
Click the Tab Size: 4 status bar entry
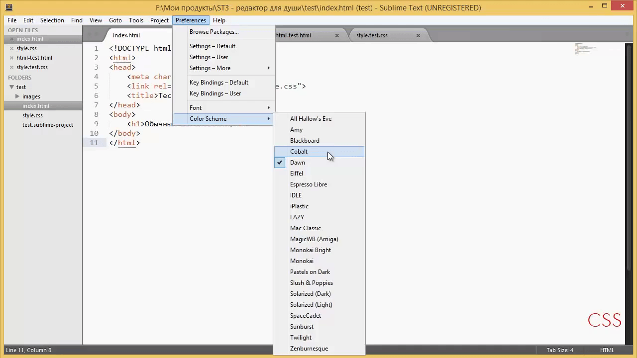(560, 350)
